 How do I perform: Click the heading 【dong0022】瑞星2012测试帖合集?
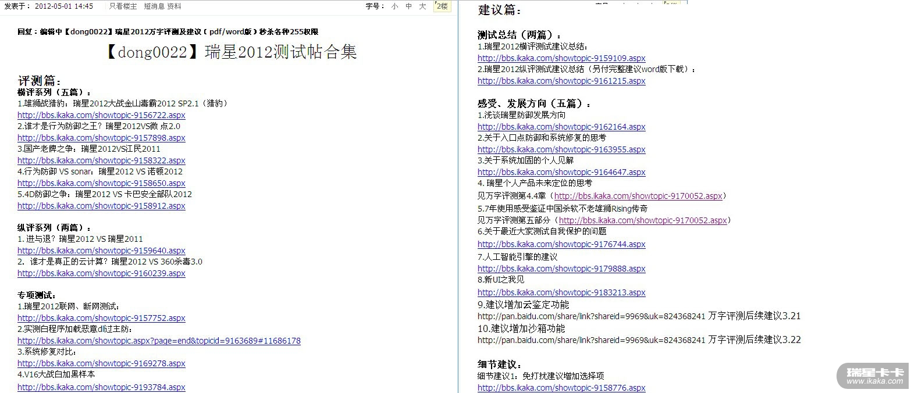[x=229, y=52]
